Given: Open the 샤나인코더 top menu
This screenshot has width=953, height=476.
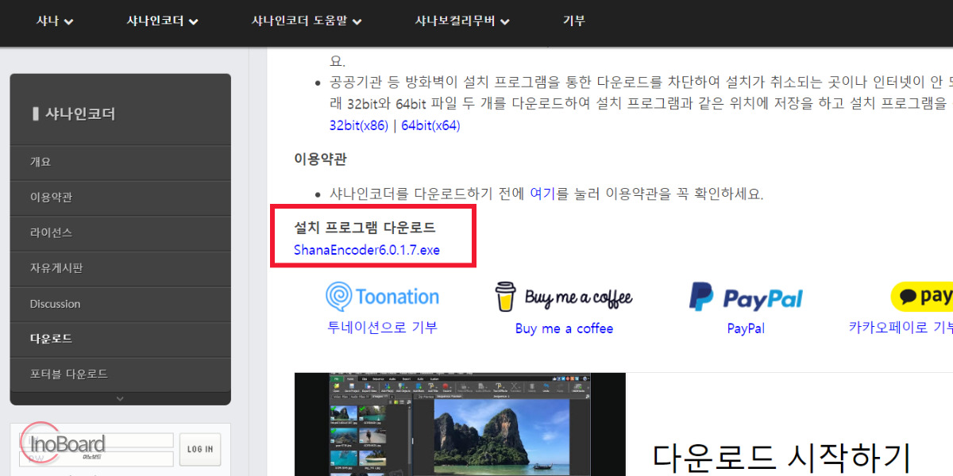Looking at the screenshot, I should (162, 21).
